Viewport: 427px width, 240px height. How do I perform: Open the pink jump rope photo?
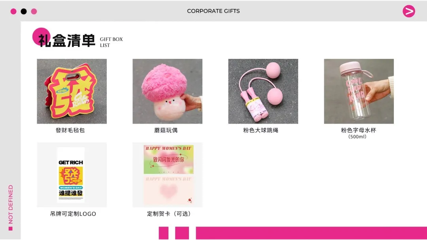263,91
